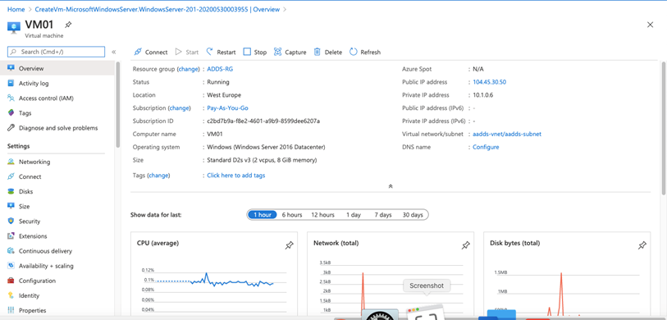Click the Activity log sidebar icon
The height and width of the screenshot is (320, 667).
click(x=11, y=84)
